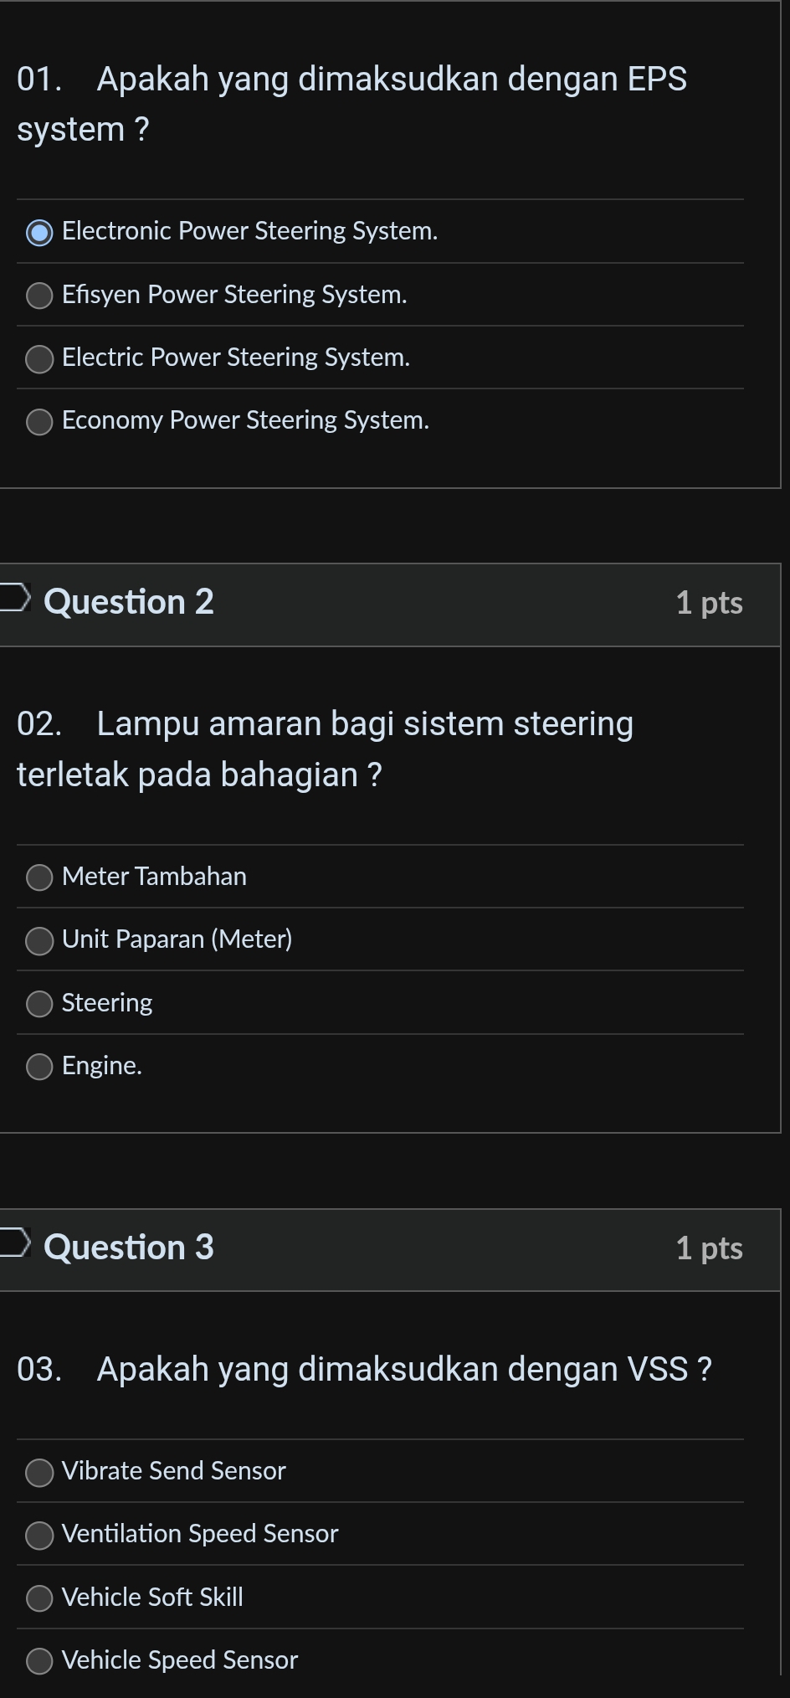Viewport: 790px width, 1698px height.
Task: Select Electronic Power Steering System option
Action: [39, 232]
